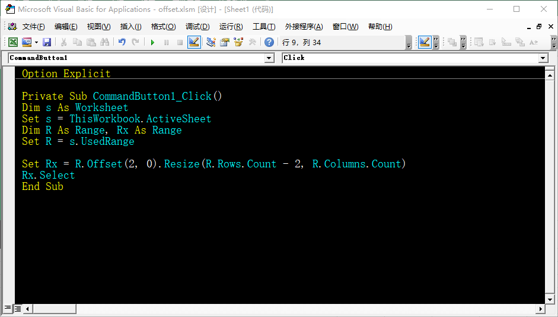Run the macro with the green play icon
The height and width of the screenshot is (317, 558).
point(152,42)
